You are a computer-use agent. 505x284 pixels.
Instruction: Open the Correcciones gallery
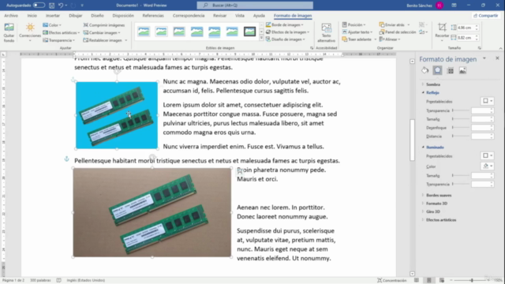point(30,32)
